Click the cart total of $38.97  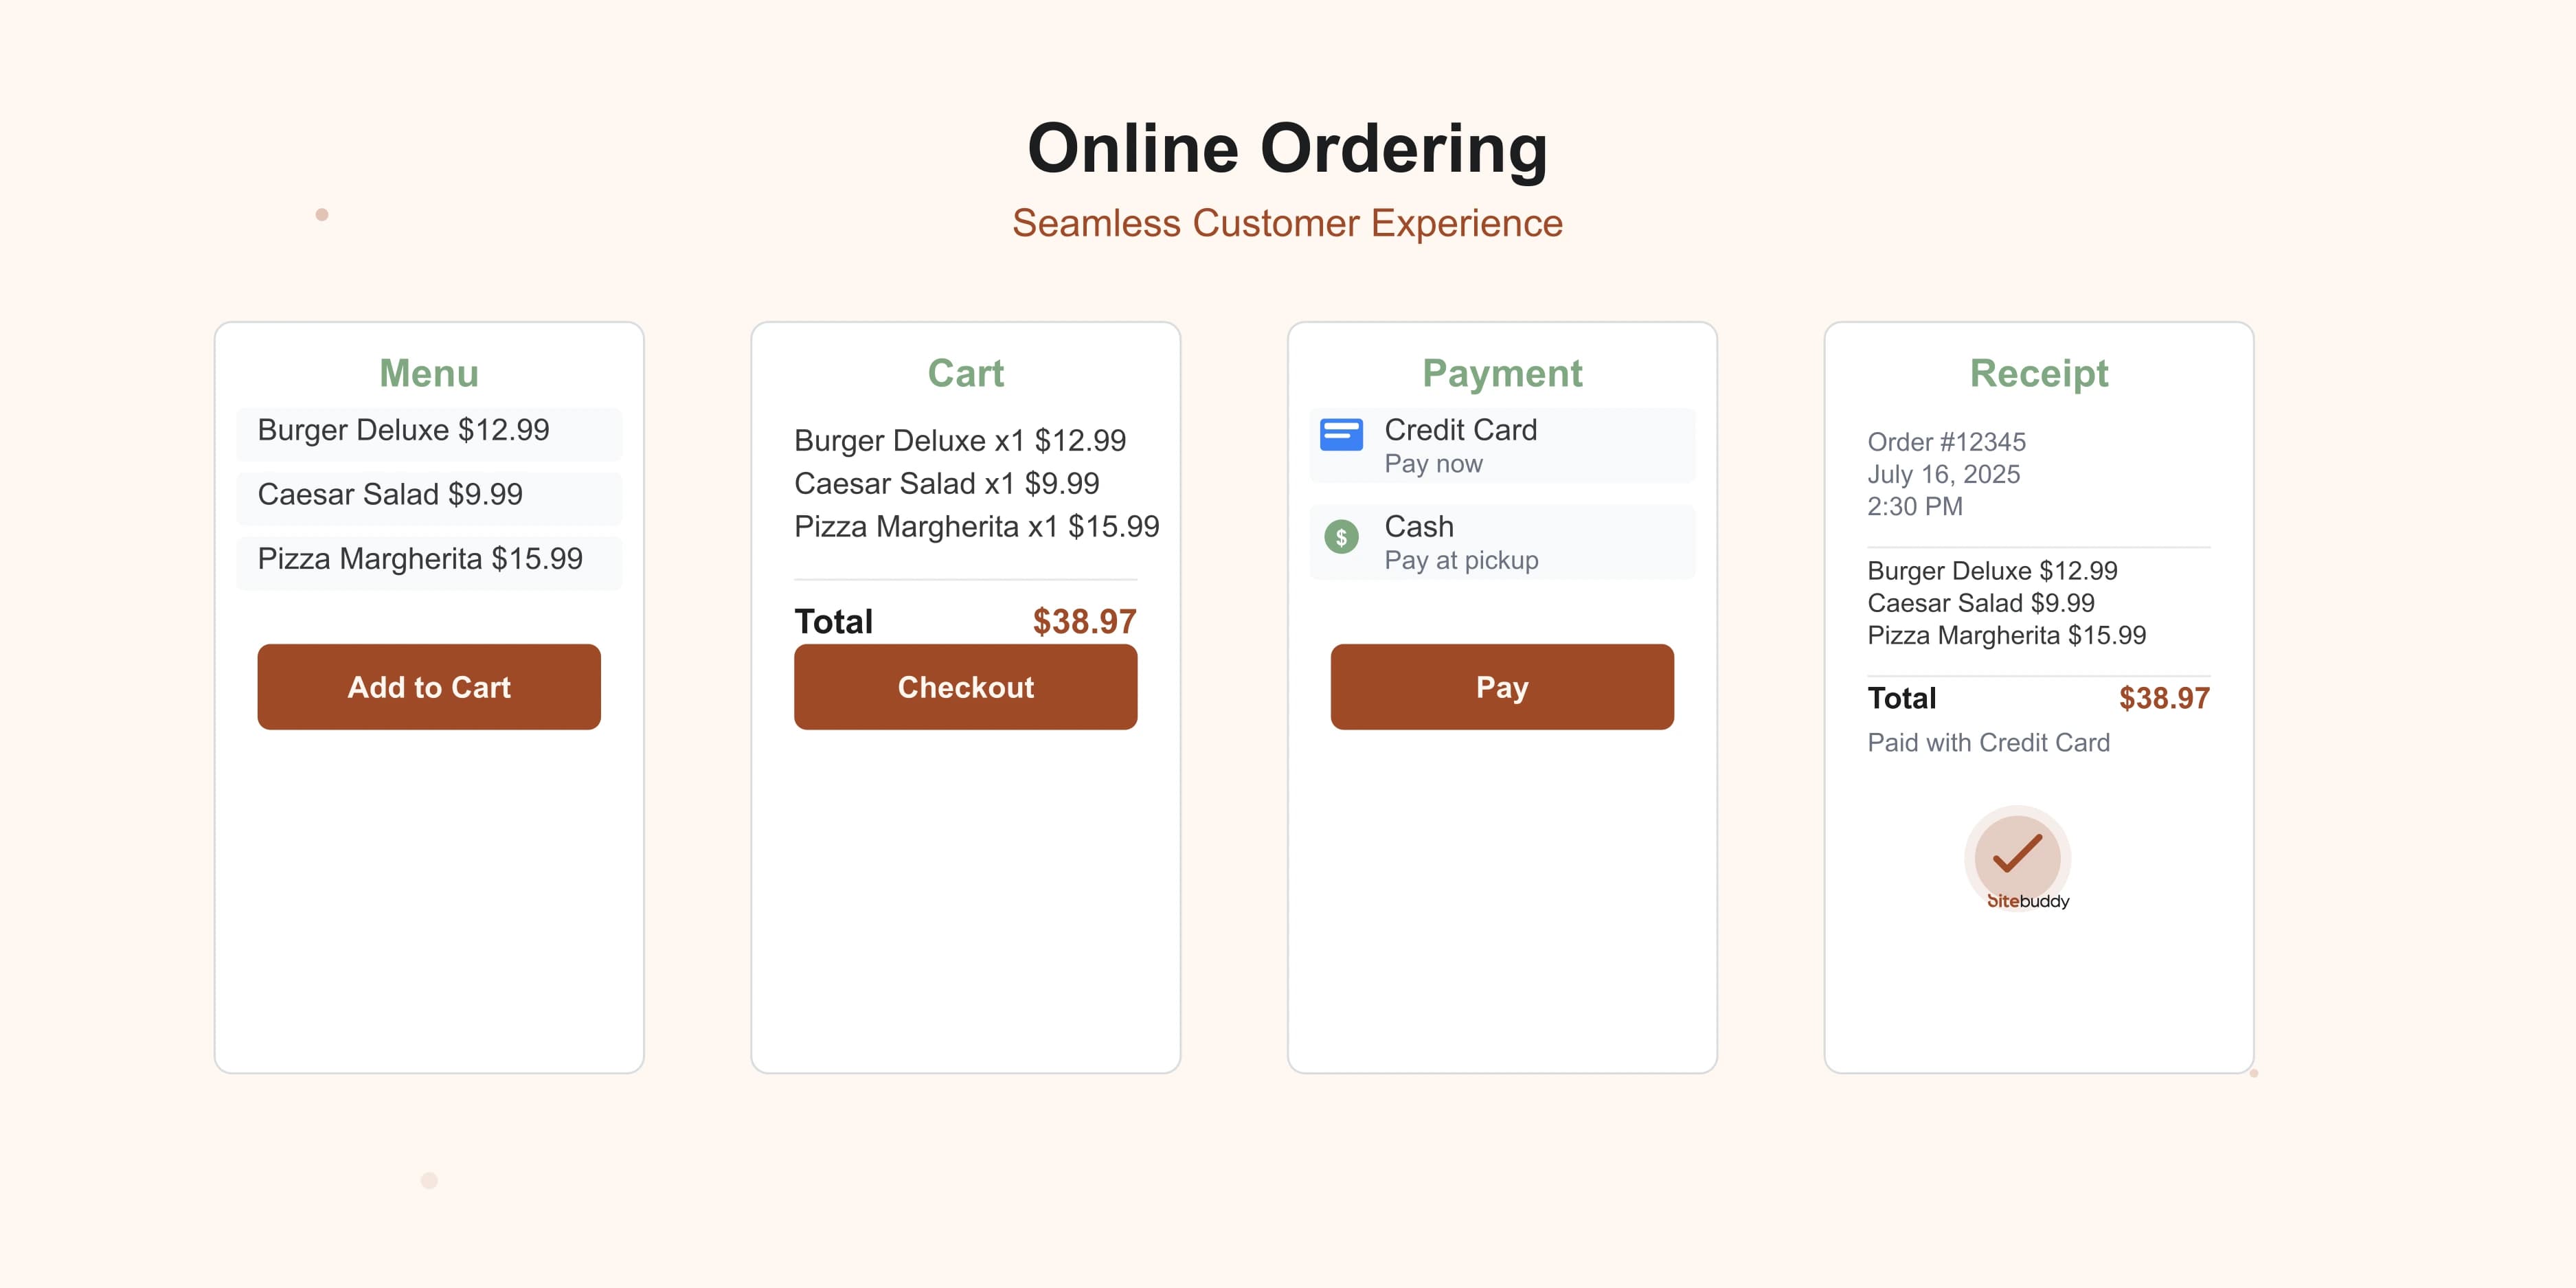click(x=1084, y=621)
